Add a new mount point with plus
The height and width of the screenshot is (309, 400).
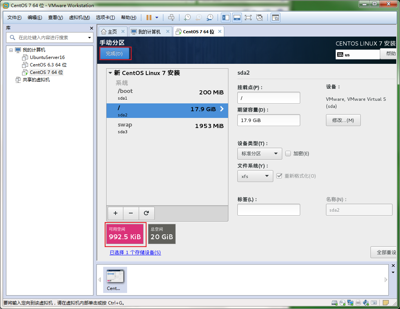pos(115,213)
